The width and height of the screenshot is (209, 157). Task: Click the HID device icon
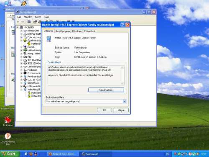tap(25, 57)
